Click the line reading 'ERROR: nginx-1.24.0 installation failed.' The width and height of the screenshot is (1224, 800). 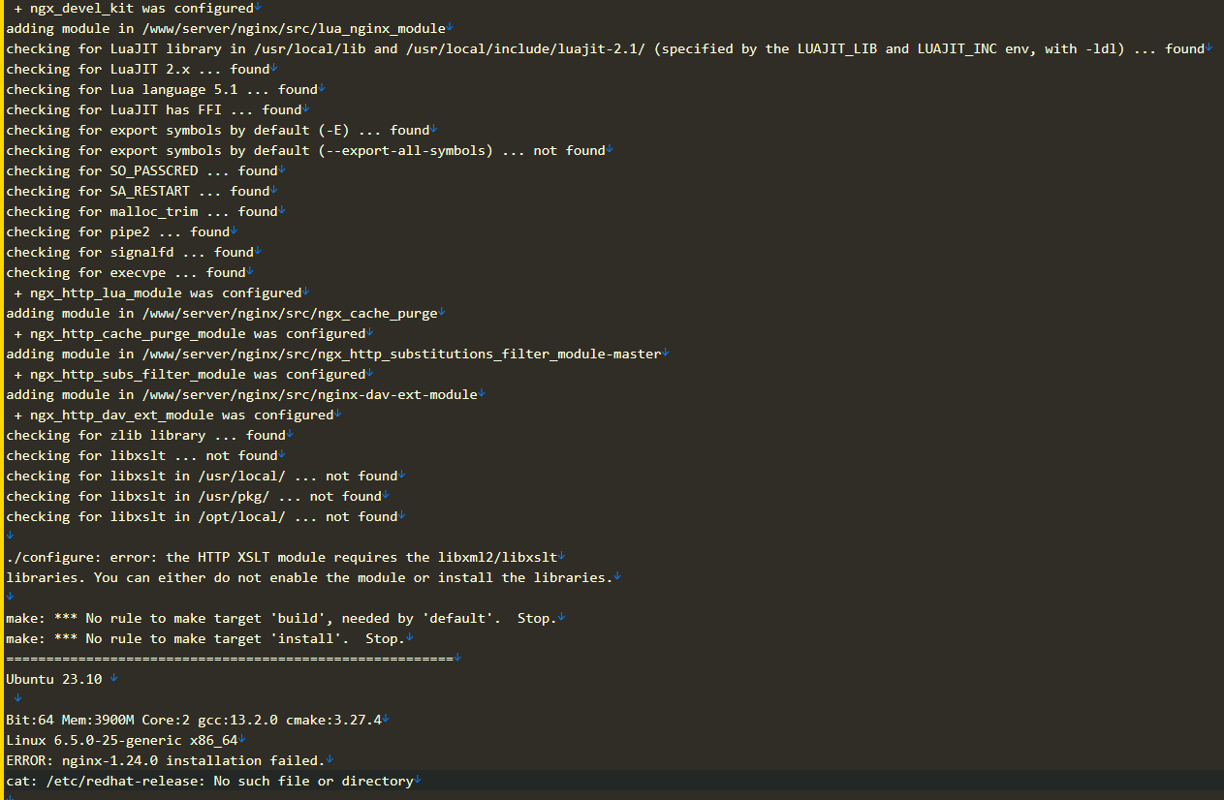click(x=165, y=760)
